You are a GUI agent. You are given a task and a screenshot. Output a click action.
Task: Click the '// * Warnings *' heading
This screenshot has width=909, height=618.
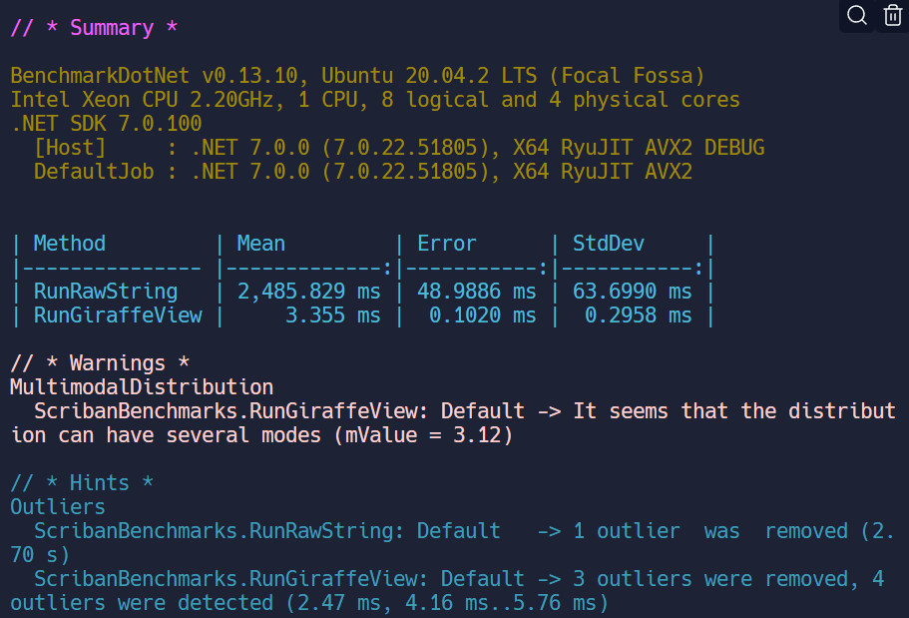[100, 363]
